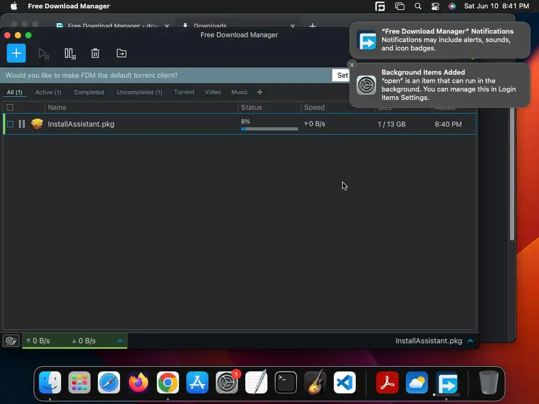The height and width of the screenshot is (404, 539).
Task: Filter by the Video tab
Action: click(213, 92)
